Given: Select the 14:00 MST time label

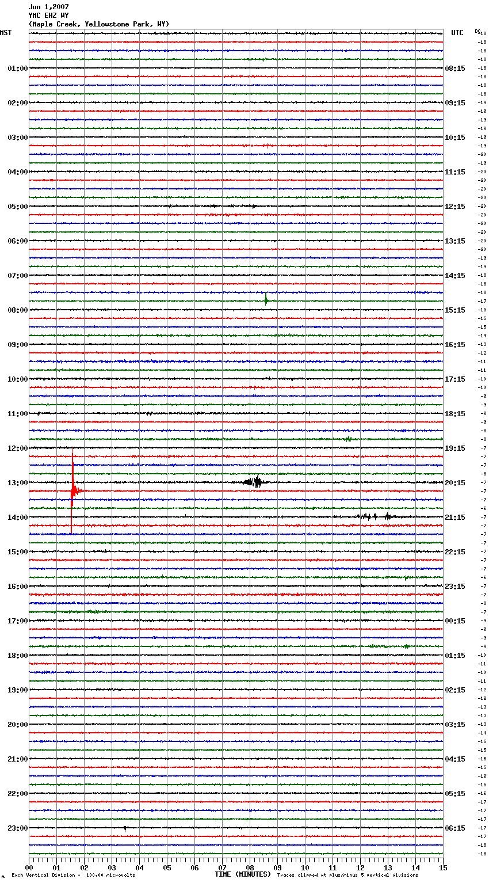Looking at the screenshot, I should pos(17,517).
